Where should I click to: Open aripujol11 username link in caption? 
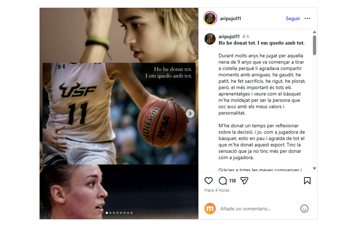point(229,36)
